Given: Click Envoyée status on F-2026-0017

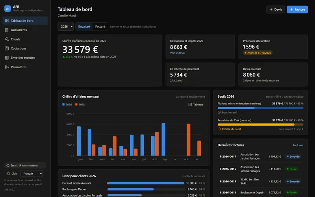Looking at the screenshot, I should click(x=293, y=156).
